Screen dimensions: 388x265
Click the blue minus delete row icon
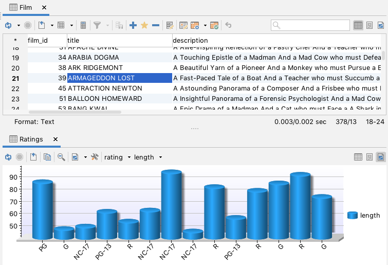[x=155, y=25]
